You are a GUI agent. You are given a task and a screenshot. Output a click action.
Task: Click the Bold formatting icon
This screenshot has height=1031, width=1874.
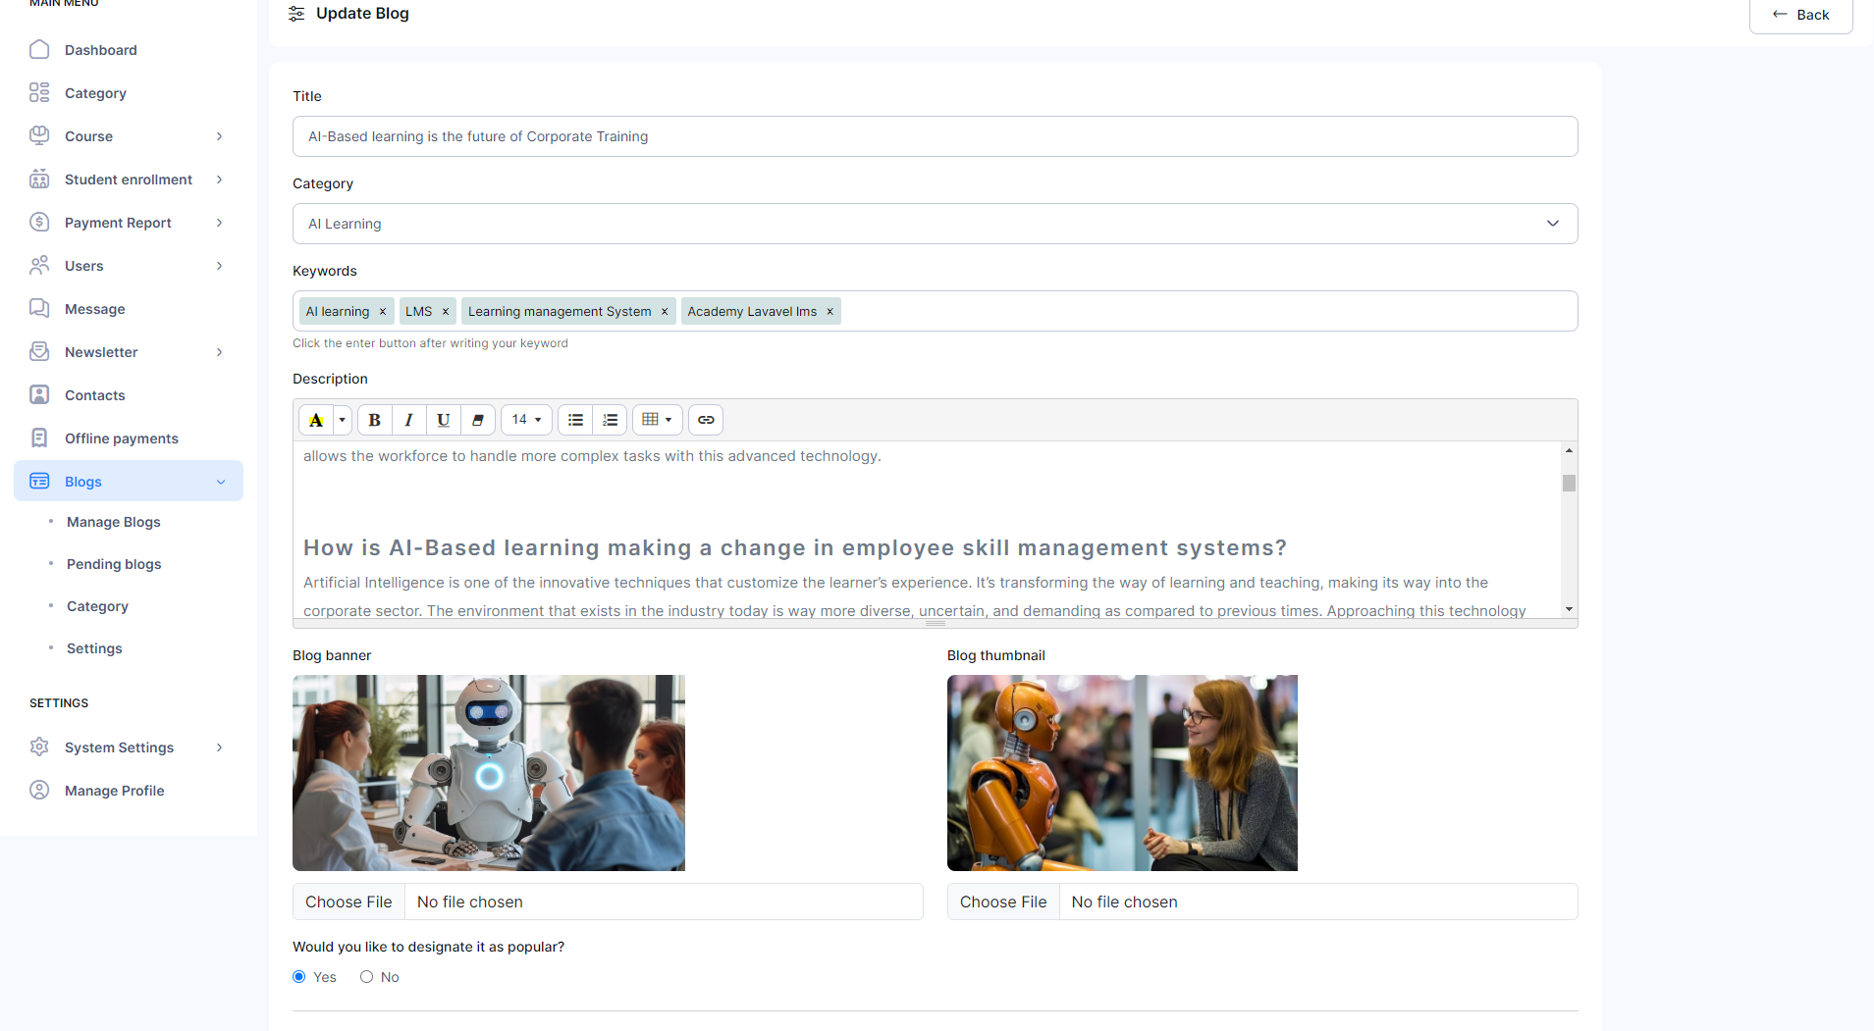(x=374, y=420)
